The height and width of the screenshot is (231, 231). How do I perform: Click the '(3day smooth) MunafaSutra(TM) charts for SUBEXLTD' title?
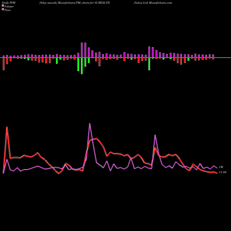tap(74, 3)
